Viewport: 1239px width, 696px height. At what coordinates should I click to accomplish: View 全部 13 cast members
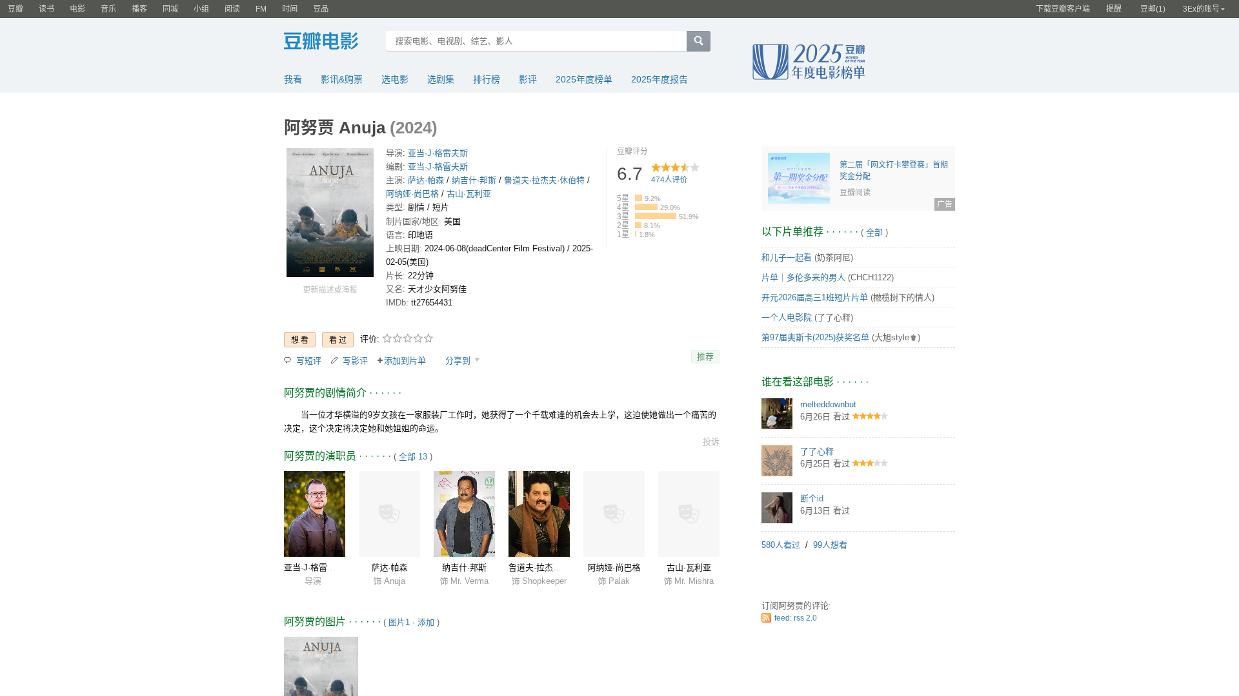pos(413,457)
